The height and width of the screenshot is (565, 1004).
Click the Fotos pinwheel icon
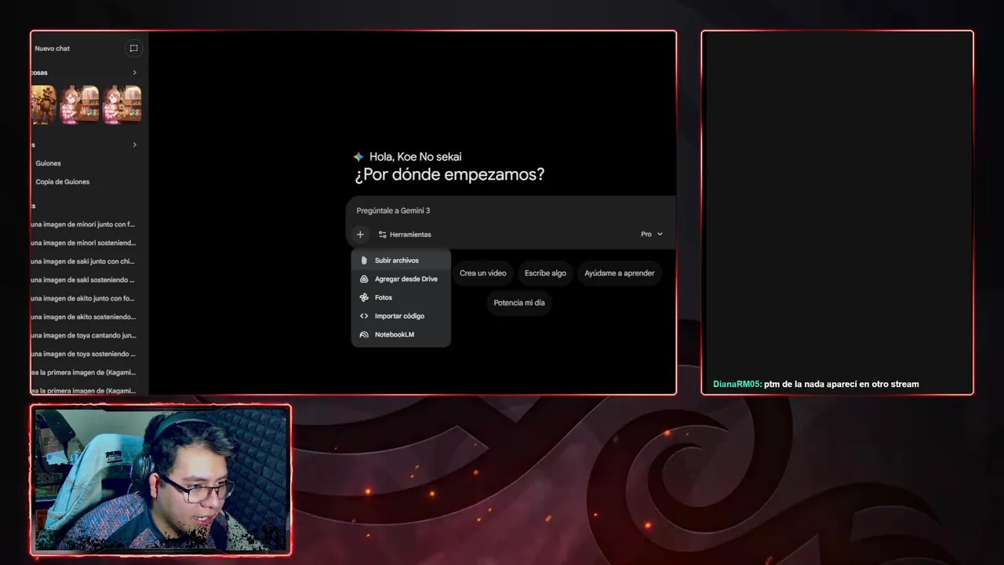pyautogui.click(x=364, y=297)
